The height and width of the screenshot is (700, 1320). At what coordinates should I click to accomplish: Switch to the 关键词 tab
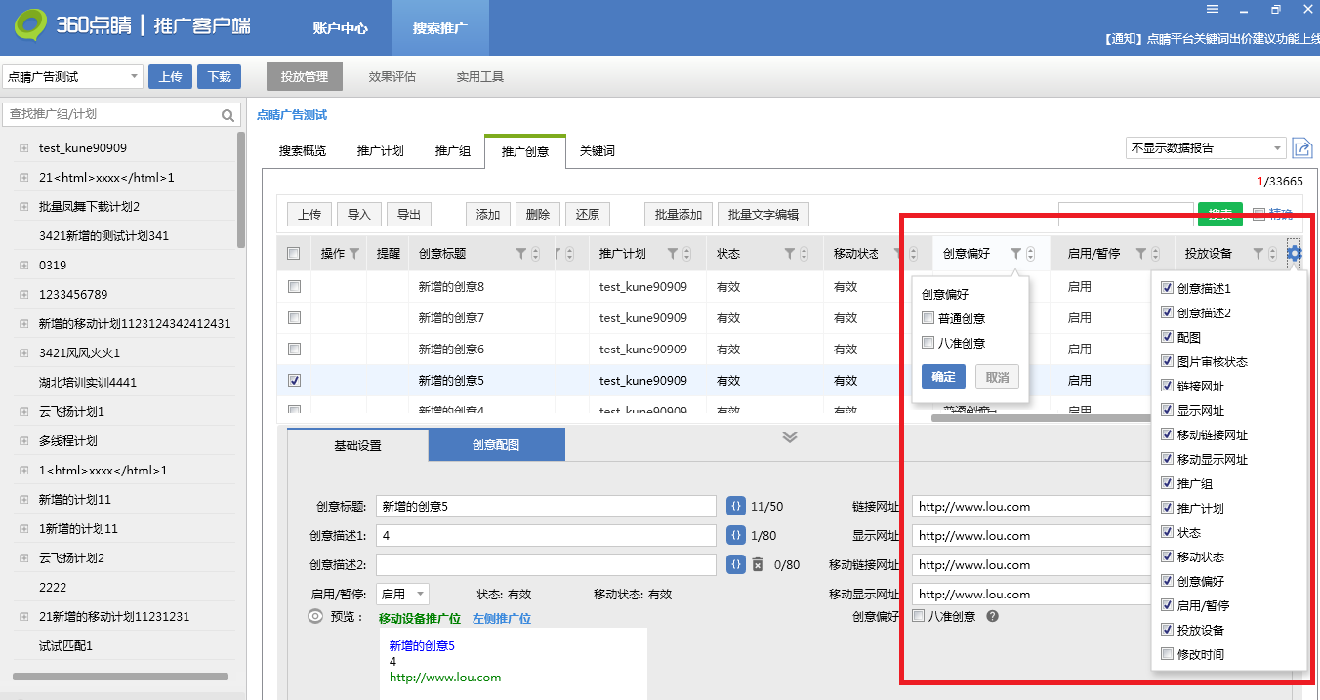597,151
